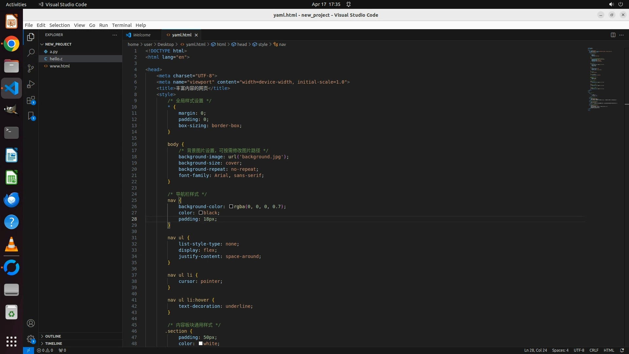
Task: Open Run and Debug panel
Action: pos(31,84)
